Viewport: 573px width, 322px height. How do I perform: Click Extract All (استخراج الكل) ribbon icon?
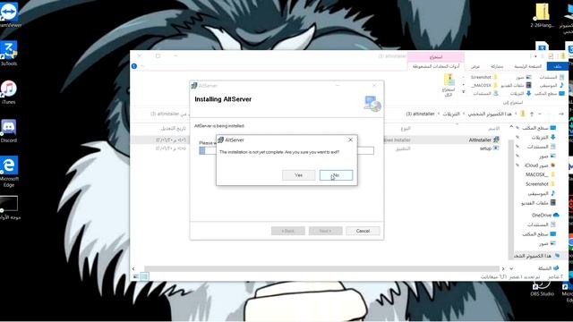click(x=449, y=85)
